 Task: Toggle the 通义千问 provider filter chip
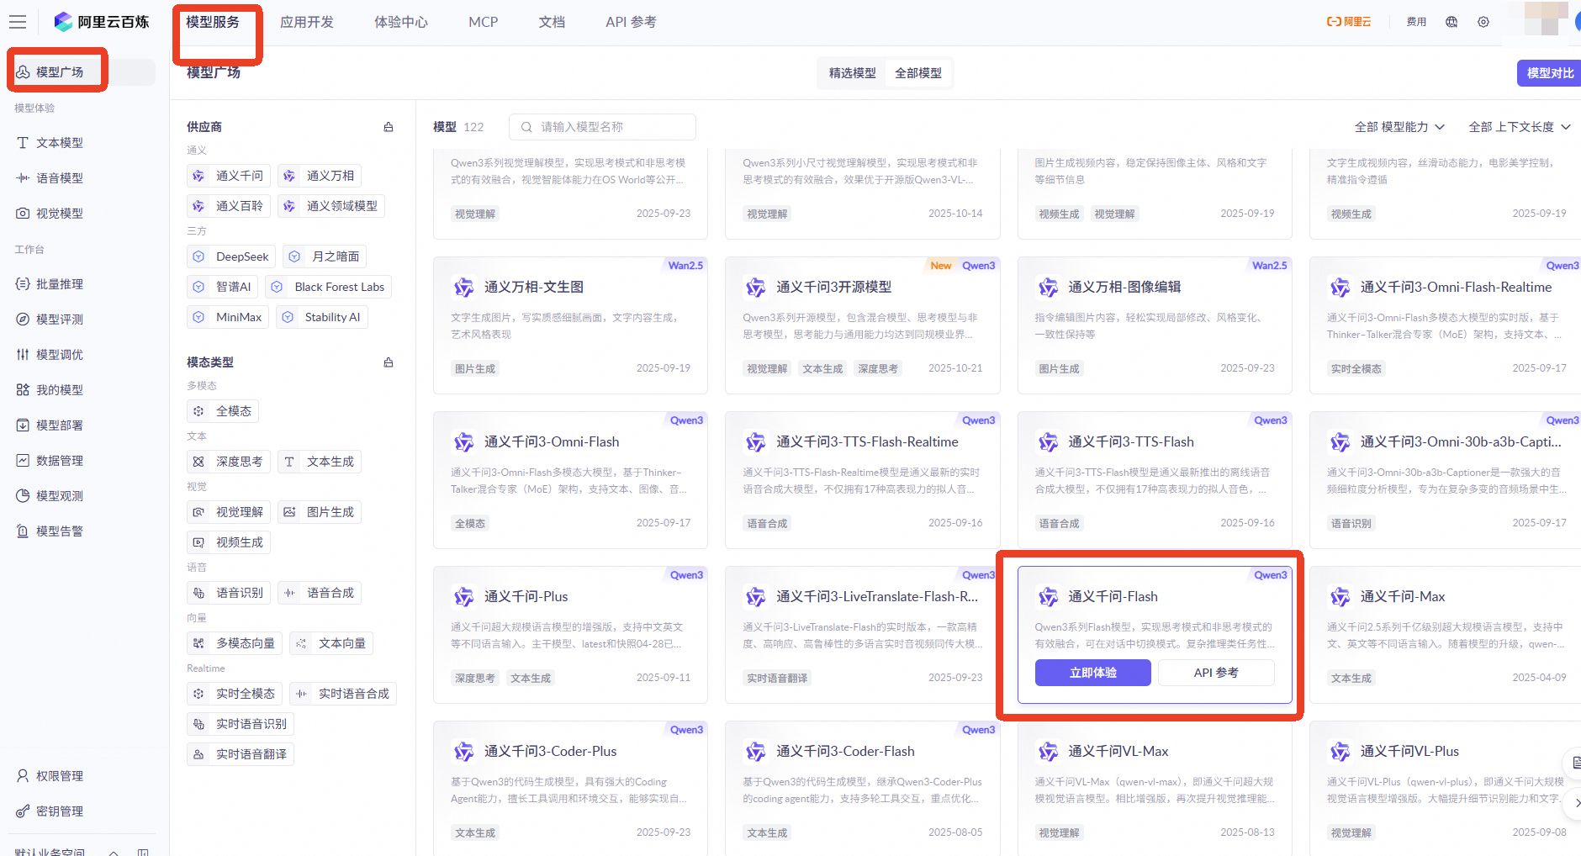point(229,176)
